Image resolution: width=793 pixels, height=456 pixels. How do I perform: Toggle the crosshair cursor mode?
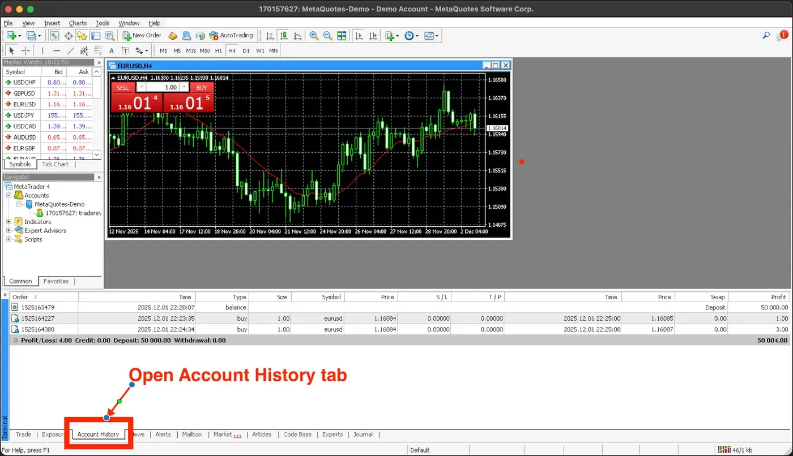25,51
